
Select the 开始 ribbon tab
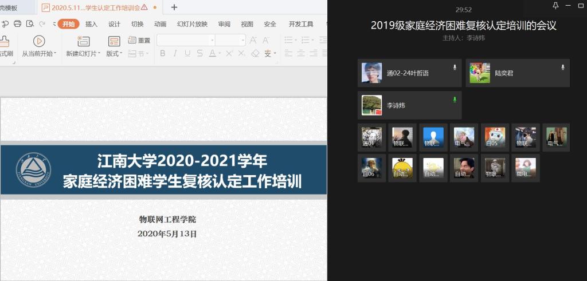pyautogui.click(x=69, y=24)
